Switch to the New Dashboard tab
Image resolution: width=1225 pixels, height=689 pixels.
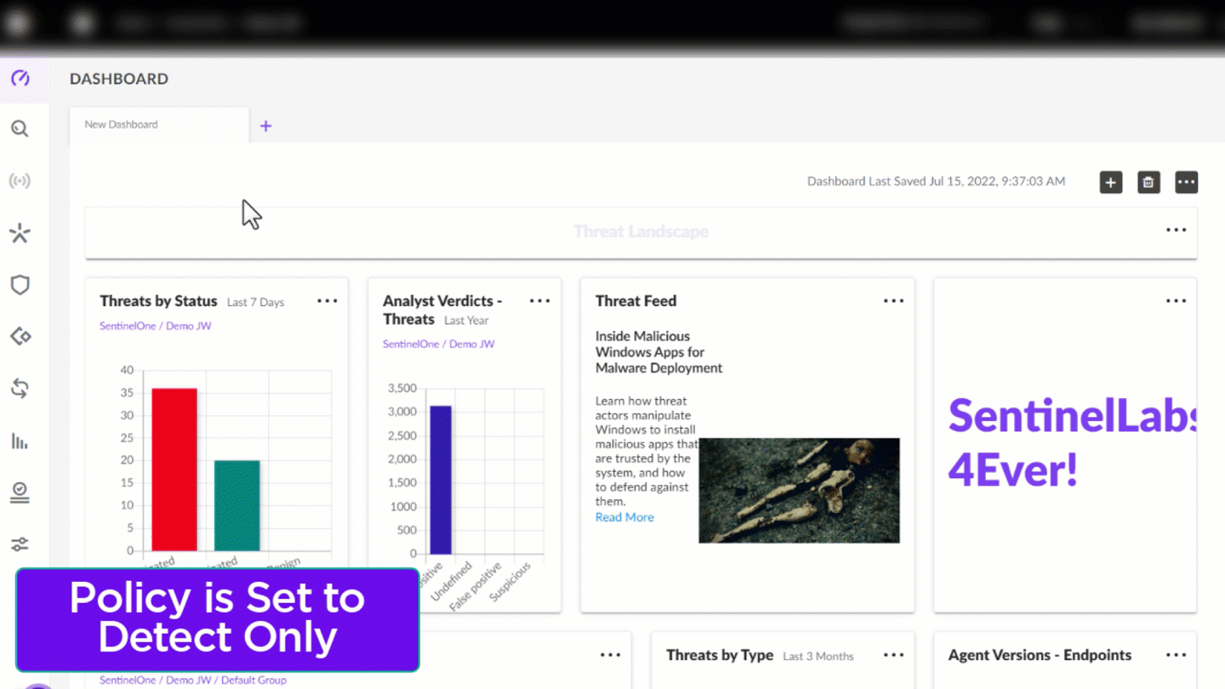(122, 124)
